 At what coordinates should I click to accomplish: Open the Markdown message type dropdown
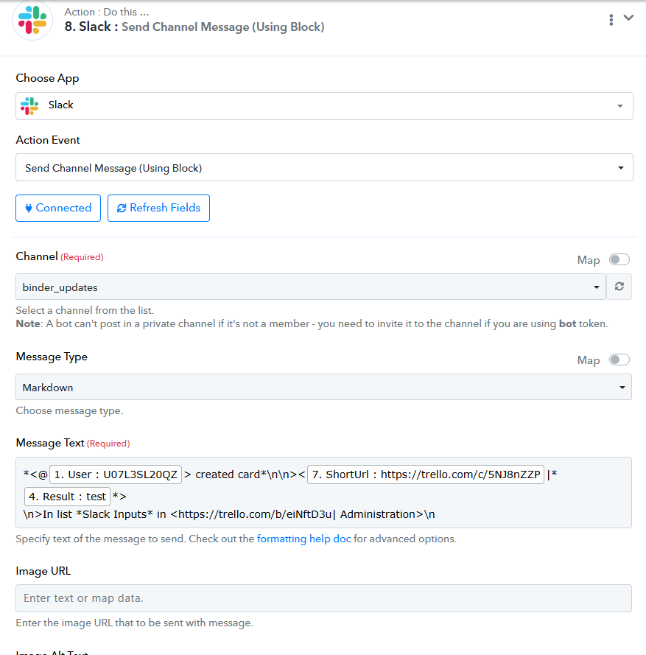323,388
